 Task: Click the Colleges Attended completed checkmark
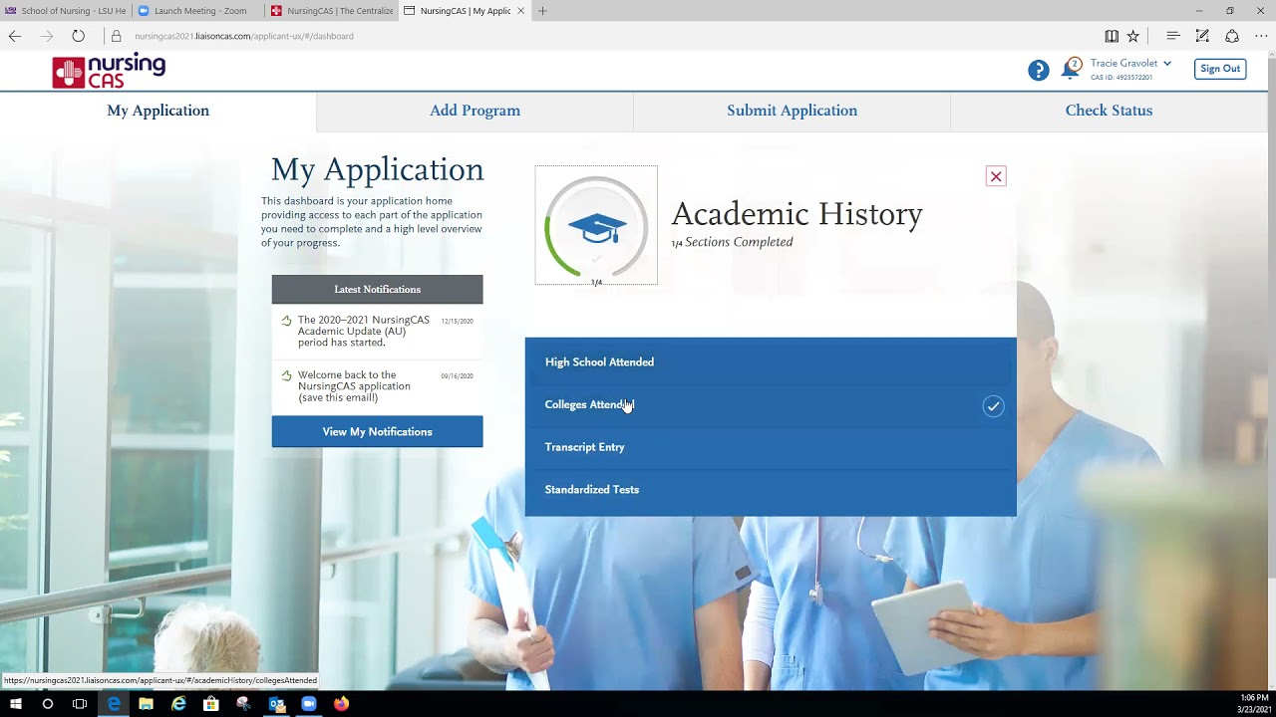993,406
